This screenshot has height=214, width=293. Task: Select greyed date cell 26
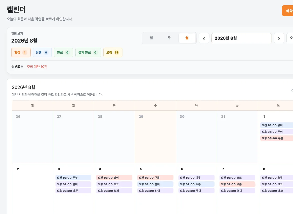coord(32,137)
